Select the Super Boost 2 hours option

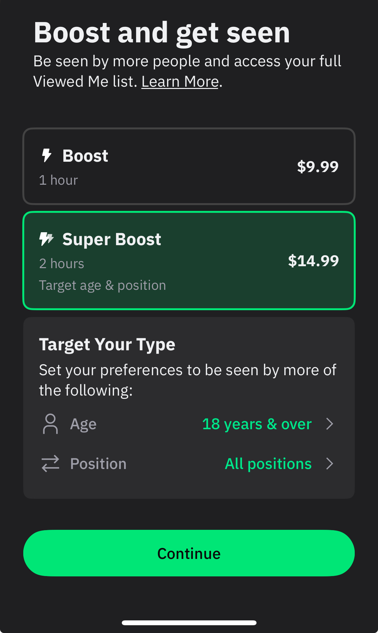pos(189,261)
